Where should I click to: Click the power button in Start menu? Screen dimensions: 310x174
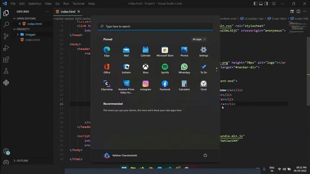[x=205, y=156]
